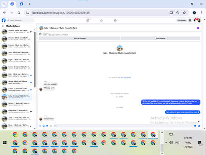The width and height of the screenshot is (206, 155).
Task: Click in the Search Facebook field
Action: (21, 20)
